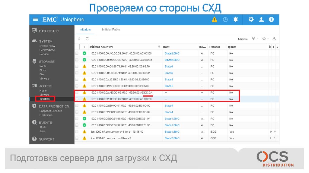Click green status icon for AC:8C:B9 initiator
Viewport: 309px width, 173px height.
(84, 53)
